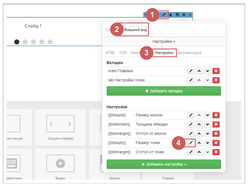Edit the {{dotsize}} setting with pencil icon
This screenshot has width=249, height=188.
click(191, 143)
